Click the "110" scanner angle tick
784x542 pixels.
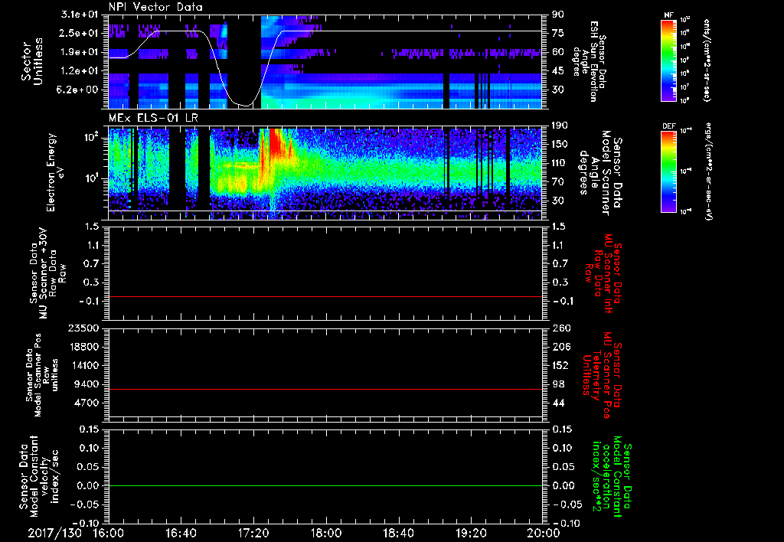pyautogui.click(x=560, y=163)
